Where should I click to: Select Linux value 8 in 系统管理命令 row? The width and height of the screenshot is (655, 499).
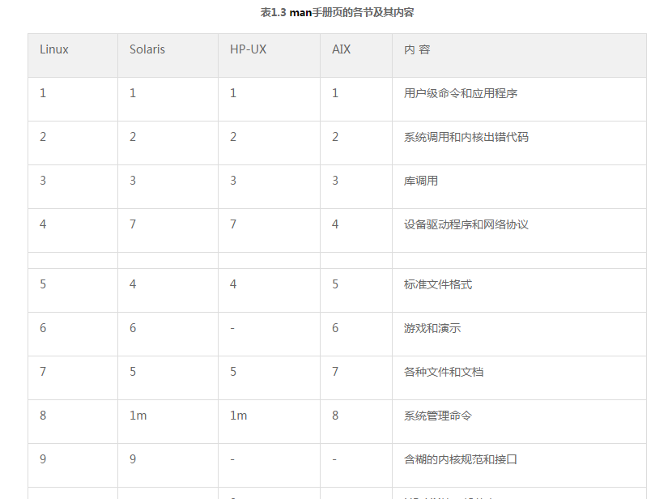[x=43, y=416]
